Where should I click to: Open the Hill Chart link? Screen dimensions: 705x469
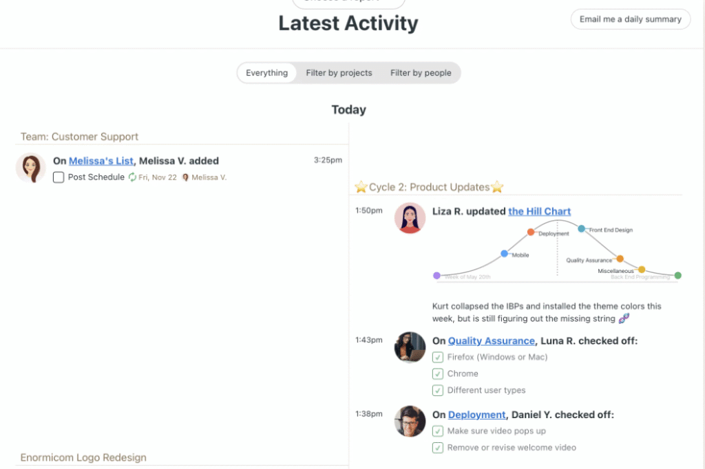539,211
